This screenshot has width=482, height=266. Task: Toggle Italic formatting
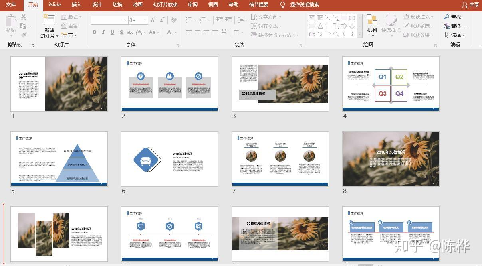point(103,32)
